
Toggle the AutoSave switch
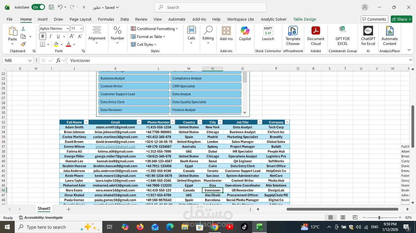[x=38, y=7]
